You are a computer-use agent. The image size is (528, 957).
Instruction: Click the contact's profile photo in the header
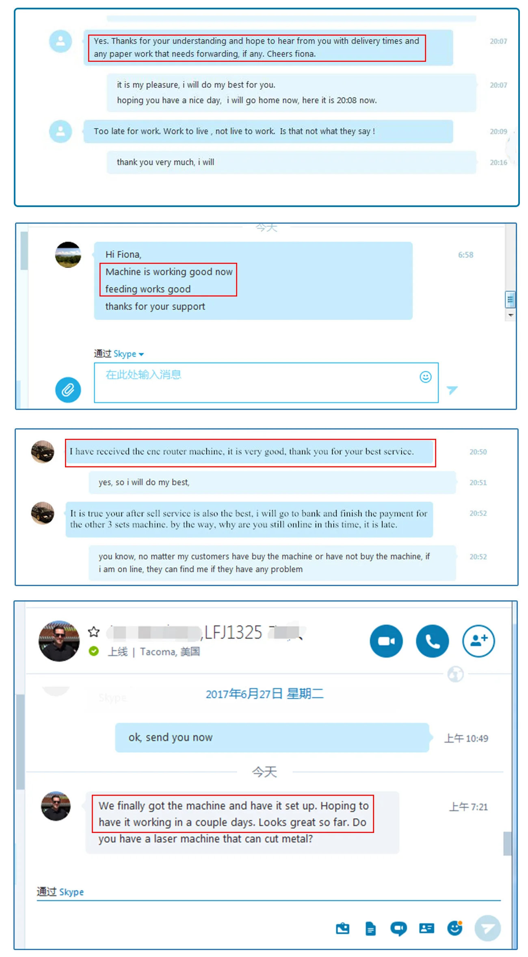[59, 641]
